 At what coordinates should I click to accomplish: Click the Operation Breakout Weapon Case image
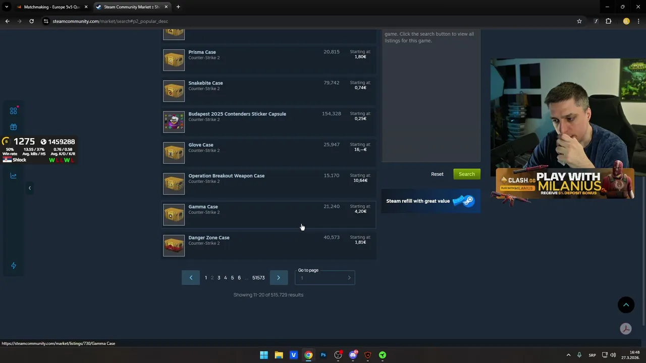pyautogui.click(x=174, y=184)
